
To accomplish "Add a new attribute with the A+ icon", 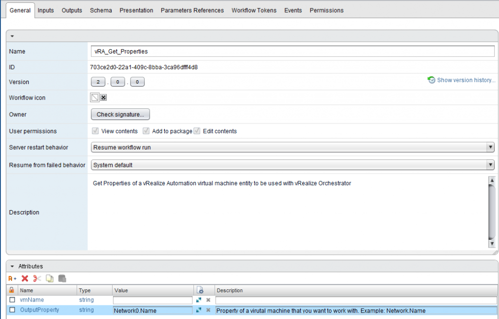I will point(12,278).
